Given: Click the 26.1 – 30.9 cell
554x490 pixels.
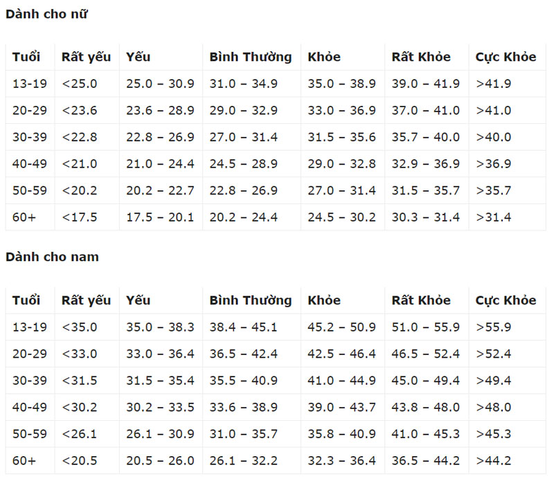Looking at the screenshot, I should coord(160,434).
